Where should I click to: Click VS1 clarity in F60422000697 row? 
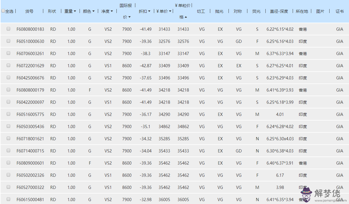108,102
